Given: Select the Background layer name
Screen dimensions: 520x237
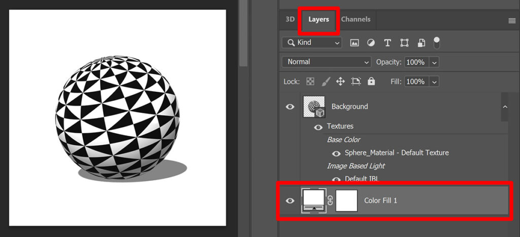Looking at the screenshot, I should [x=349, y=106].
